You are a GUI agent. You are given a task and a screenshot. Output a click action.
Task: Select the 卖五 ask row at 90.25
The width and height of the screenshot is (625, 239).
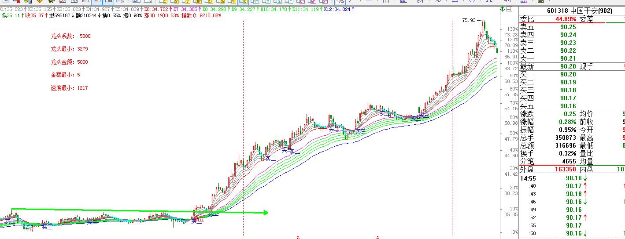[572, 27]
